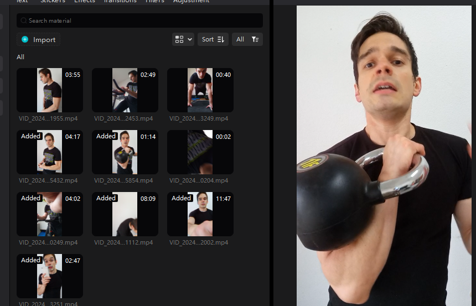
Task: Switch to the Adjustment tab
Action: click(192, 1)
